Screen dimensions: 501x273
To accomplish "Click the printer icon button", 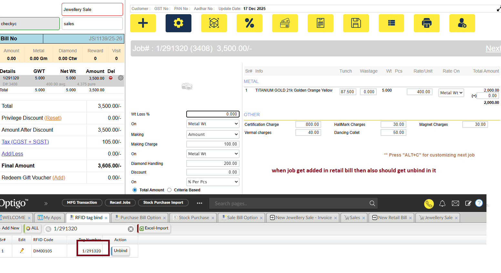I will [x=426, y=23].
